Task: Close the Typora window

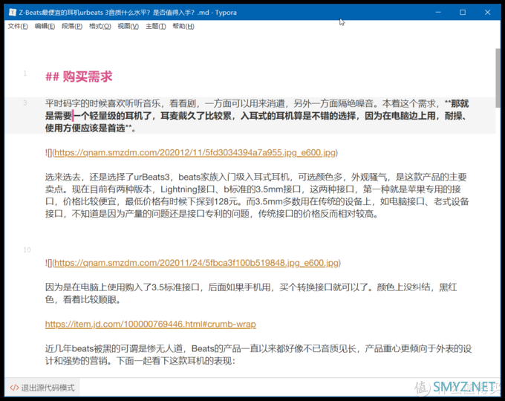Action: pyautogui.click(x=487, y=12)
